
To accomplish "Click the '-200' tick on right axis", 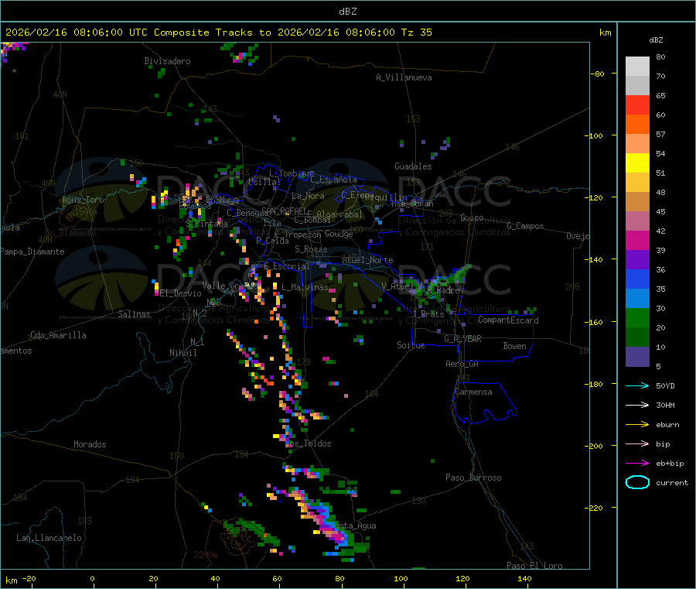I will [595, 447].
